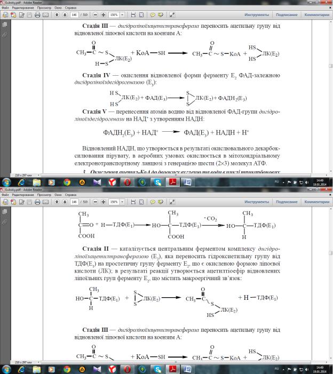This screenshot has width=333, height=374.
Task: Open Просмотр menu in lower window
Action: click(x=44, y=195)
